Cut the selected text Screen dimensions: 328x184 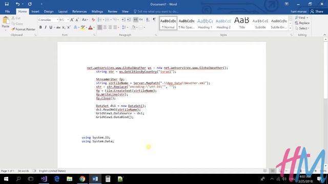[16, 18]
